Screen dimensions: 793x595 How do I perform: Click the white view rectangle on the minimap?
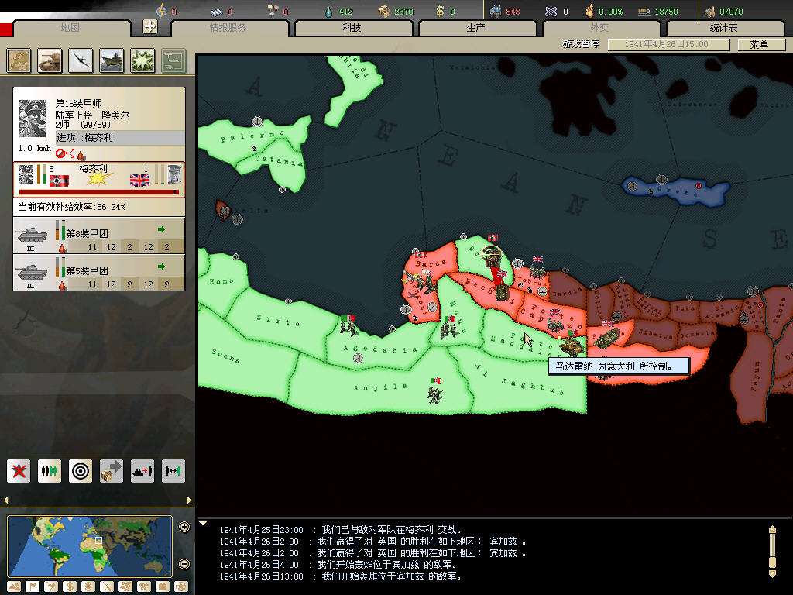tap(98, 540)
